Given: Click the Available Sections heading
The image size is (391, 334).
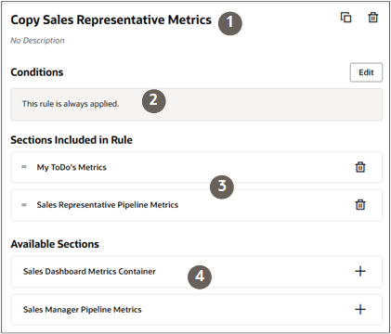Looking at the screenshot, I should click(55, 244).
